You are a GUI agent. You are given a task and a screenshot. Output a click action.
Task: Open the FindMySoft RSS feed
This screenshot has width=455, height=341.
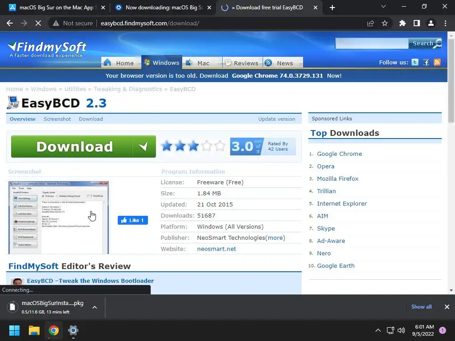[x=437, y=62]
